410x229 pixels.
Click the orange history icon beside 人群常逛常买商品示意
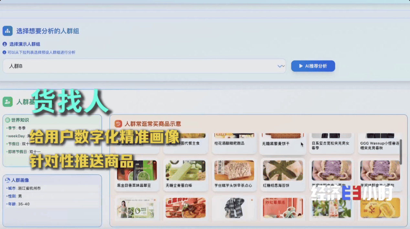(118, 124)
